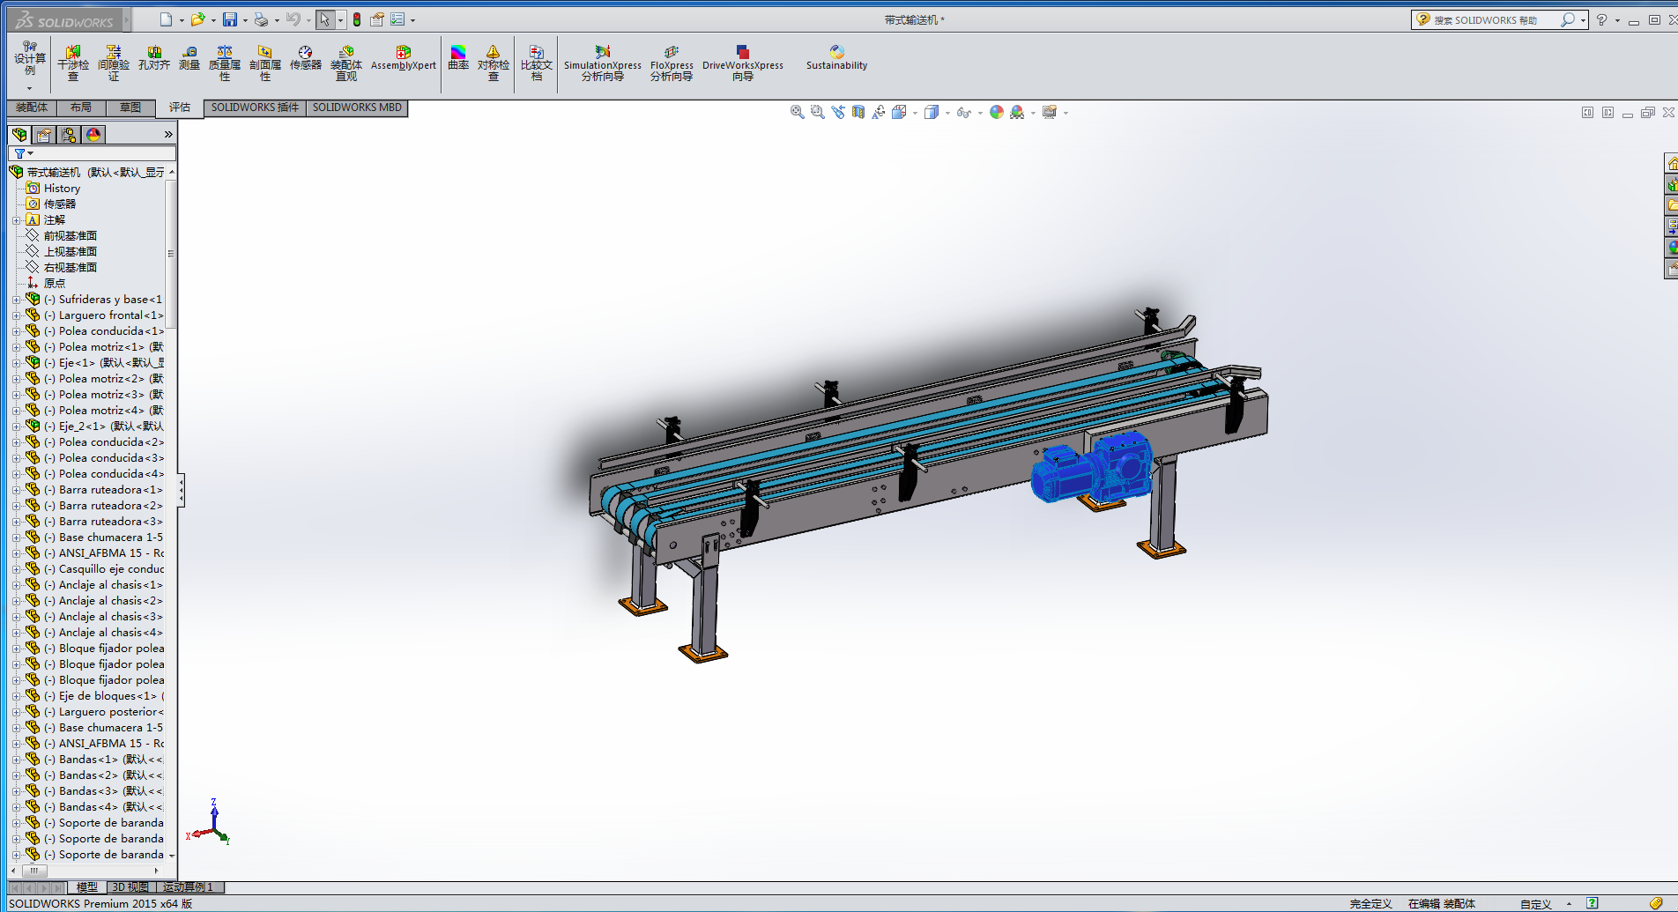This screenshot has width=1678, height=912.
Task: Toggle Hide/Show Items glasses icon
Action: (963, 113)
